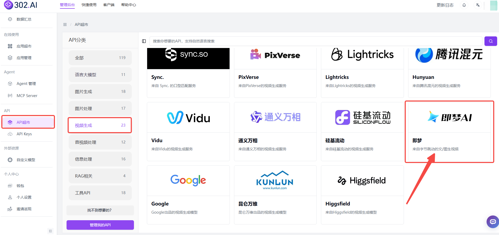Open the PixVerse API card
The height and width of the screenshot is (235, 499).
275,73
